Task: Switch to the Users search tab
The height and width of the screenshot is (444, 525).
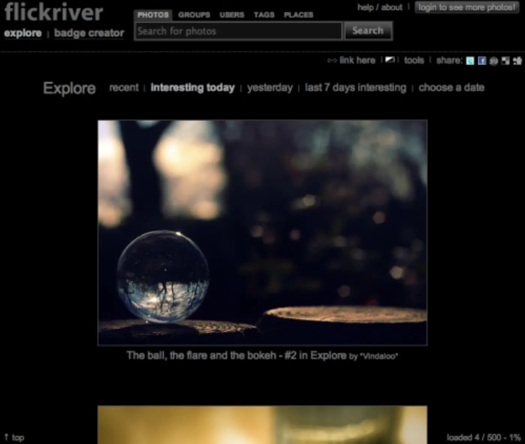Action: click(x=232, y=15)
